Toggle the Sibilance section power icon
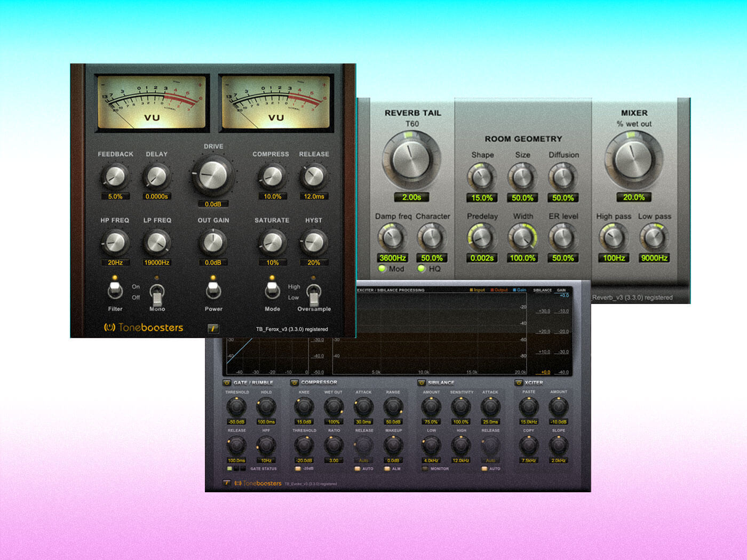Screen dimensions: 747x560 (421, 382)
